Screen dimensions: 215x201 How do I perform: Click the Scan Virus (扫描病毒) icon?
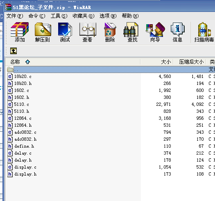tap(204, 30)
